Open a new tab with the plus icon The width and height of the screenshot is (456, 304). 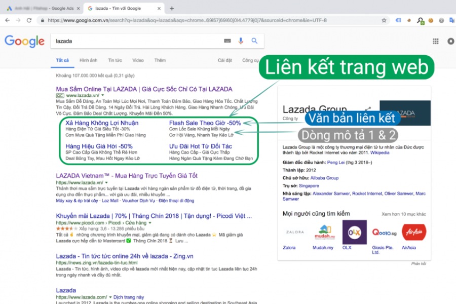[172, 9]
